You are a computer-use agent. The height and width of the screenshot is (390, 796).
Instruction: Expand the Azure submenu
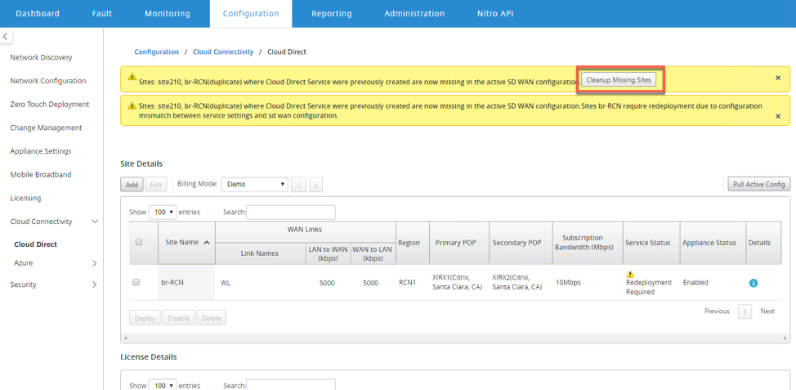pos(95,263)
